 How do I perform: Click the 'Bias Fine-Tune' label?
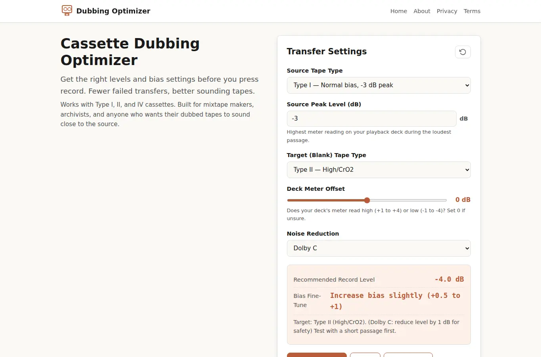point(307,300)
